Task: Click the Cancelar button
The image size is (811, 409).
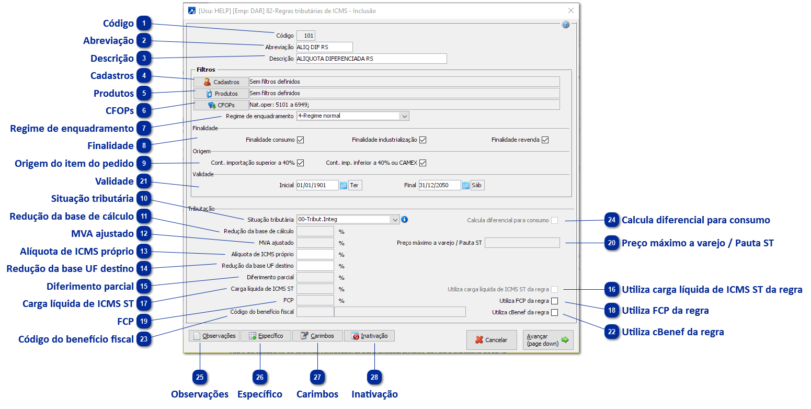Action: [492, 340]
